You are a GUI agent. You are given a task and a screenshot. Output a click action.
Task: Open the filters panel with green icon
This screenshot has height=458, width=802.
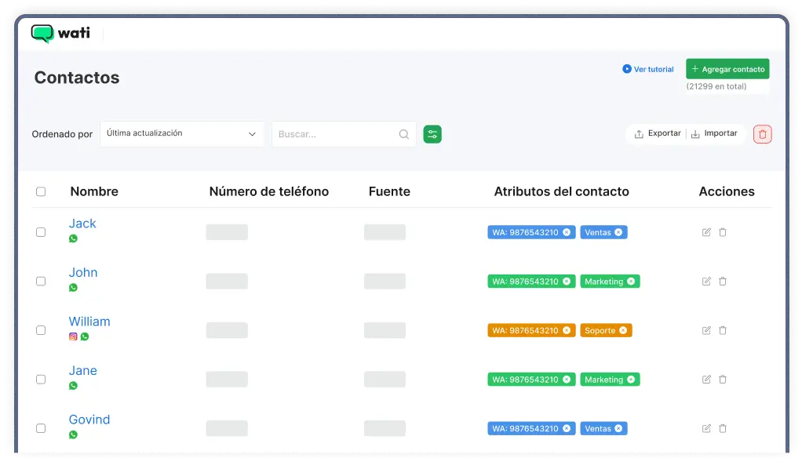tap(432, 133)
